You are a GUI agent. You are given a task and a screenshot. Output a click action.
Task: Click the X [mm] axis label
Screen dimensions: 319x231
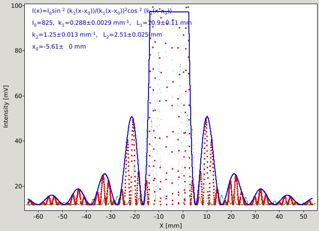click(x=170, y=225)
